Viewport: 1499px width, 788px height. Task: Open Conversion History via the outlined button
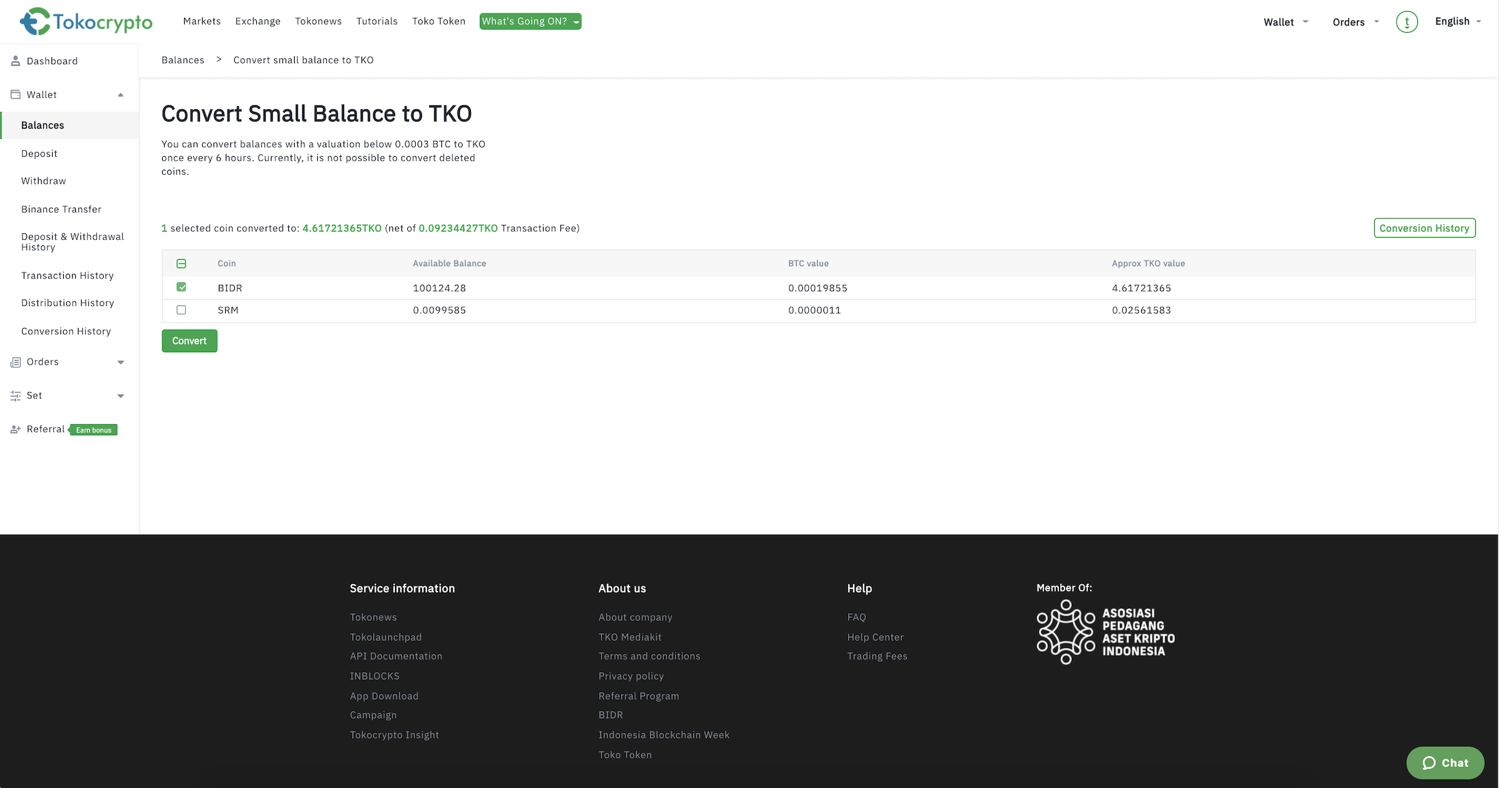coord(1424,228)
